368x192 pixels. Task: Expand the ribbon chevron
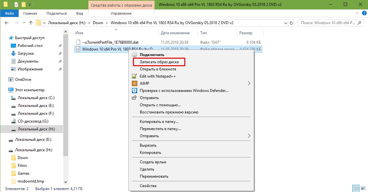pyautogui.click(x=357, y=13)
